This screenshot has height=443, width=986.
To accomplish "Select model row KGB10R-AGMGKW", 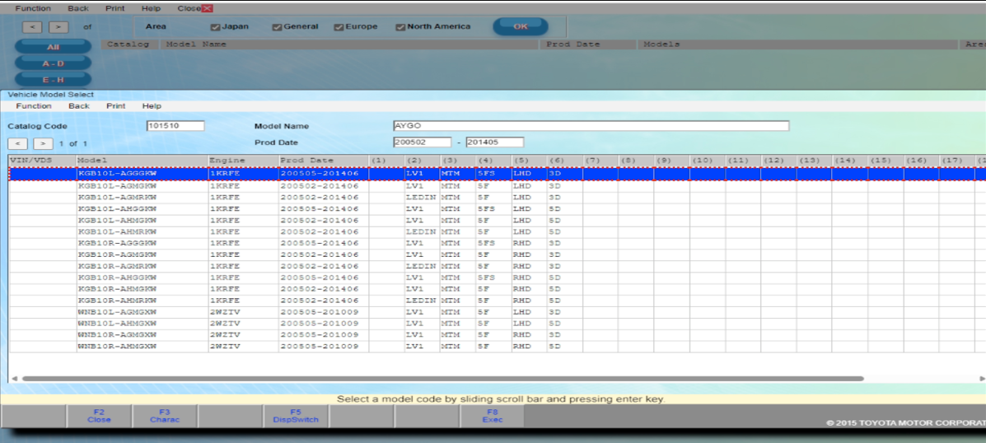I will click(497, 254).
